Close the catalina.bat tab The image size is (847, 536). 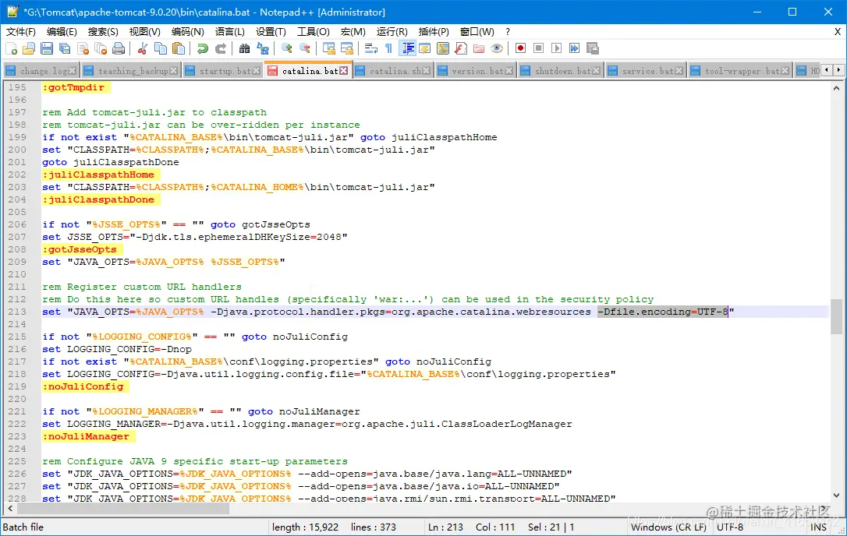pos(343,71)
